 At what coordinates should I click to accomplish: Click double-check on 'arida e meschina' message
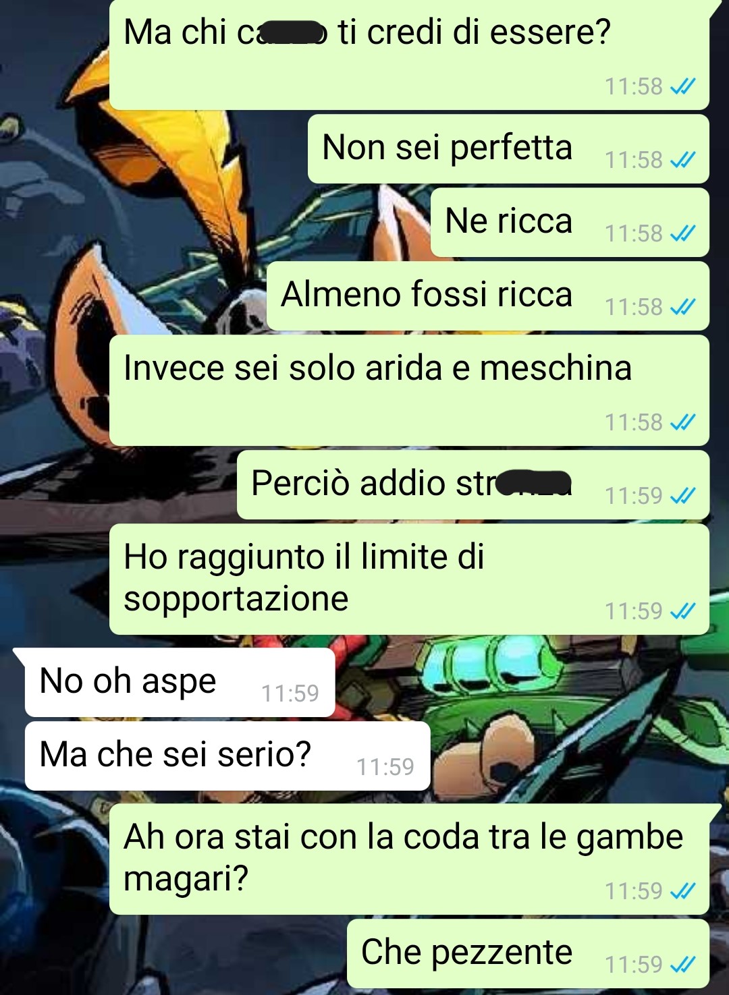(682, 422)
